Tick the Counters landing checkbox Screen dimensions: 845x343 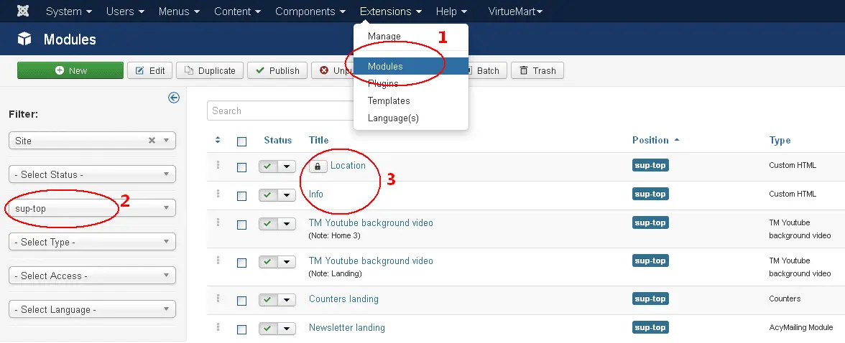[242, 301]
